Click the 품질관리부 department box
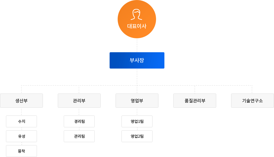 click(195, 101)
